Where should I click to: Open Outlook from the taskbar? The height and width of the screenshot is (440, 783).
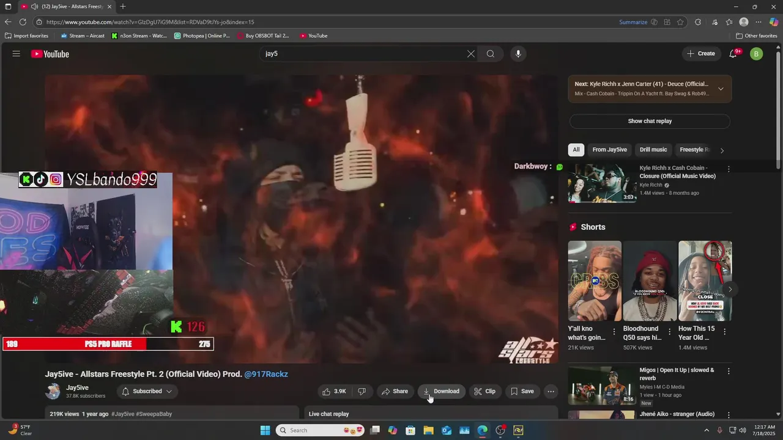[447, 430]
